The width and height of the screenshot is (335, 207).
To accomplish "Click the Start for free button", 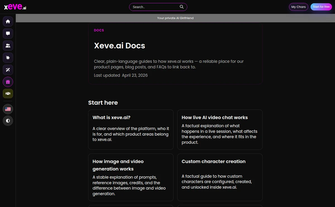I will point(321,7).
